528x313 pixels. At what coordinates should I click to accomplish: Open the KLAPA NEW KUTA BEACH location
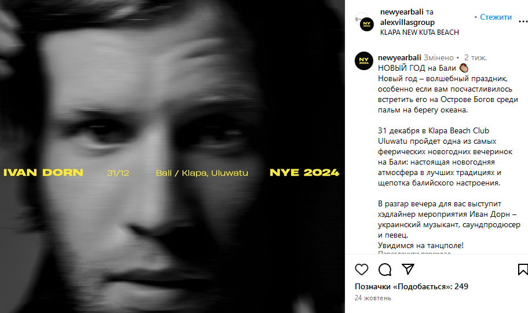point(420,32)
